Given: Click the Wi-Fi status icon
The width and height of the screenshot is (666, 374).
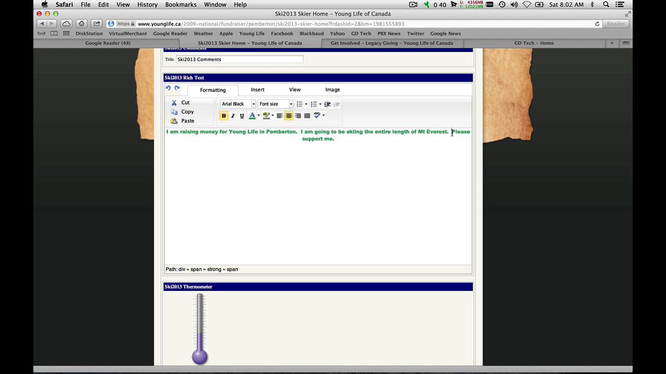Looking at the screenshot, I should [527, 5].
